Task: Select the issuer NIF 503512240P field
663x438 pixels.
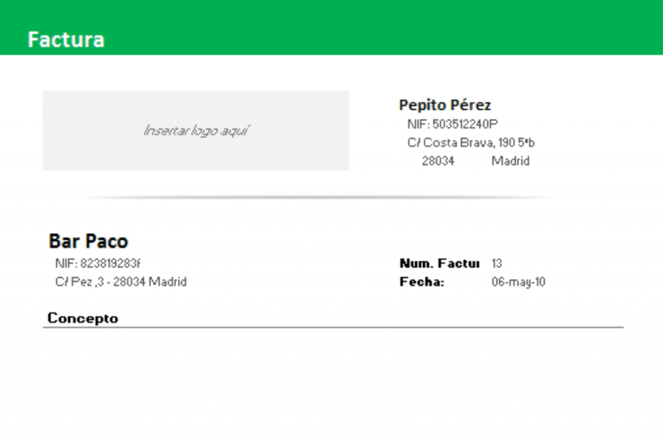Action: click(x=452, y=124)
